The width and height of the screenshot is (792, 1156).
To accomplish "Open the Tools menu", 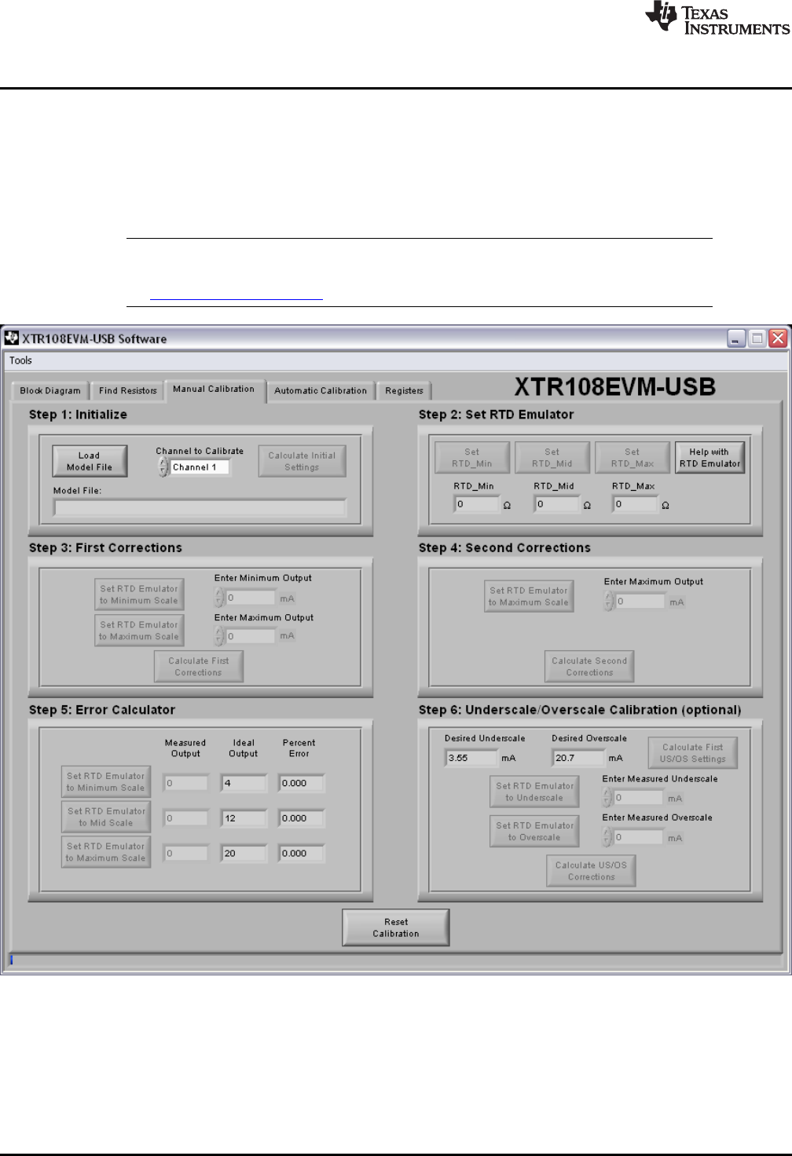I will (x=20, y=360).
